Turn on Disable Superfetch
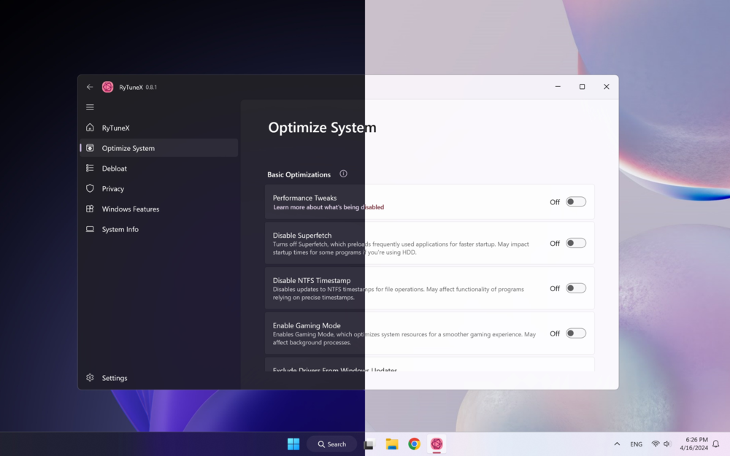This screenshot has width=730, height=456. pos(575,243)
